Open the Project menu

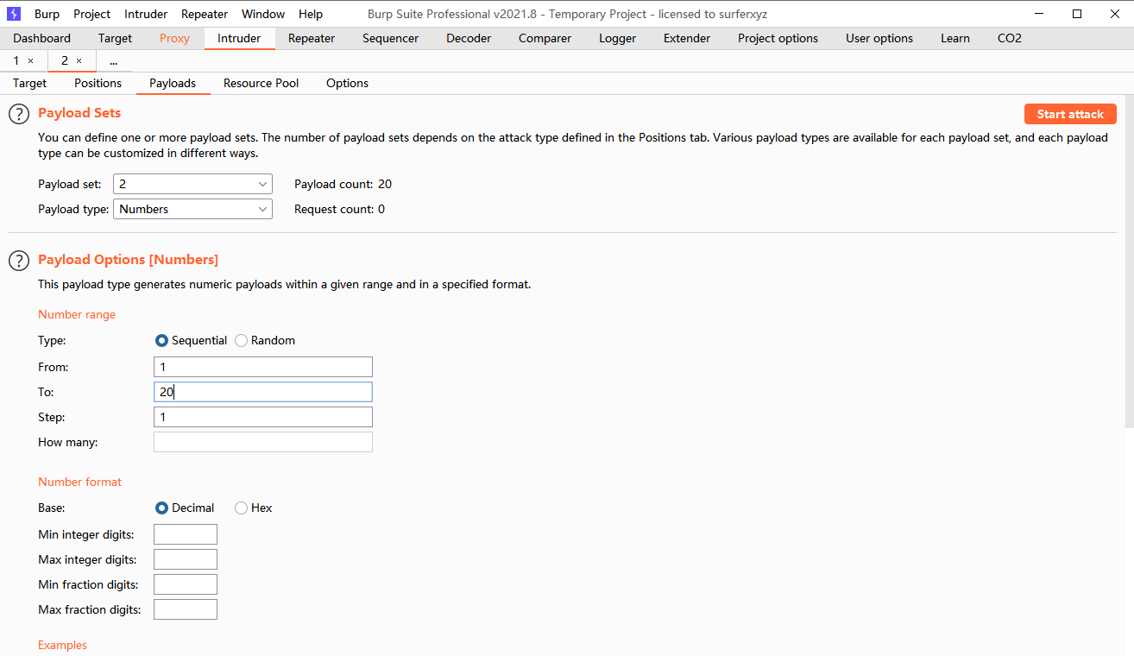click(92, 14)
